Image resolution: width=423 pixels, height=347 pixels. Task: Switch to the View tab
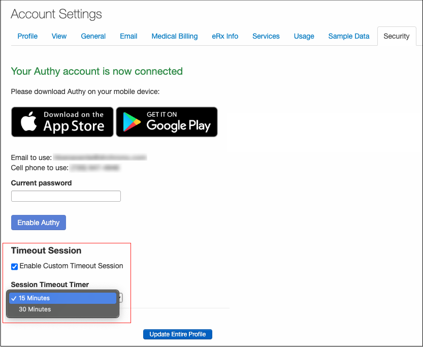tap(59, 36)
